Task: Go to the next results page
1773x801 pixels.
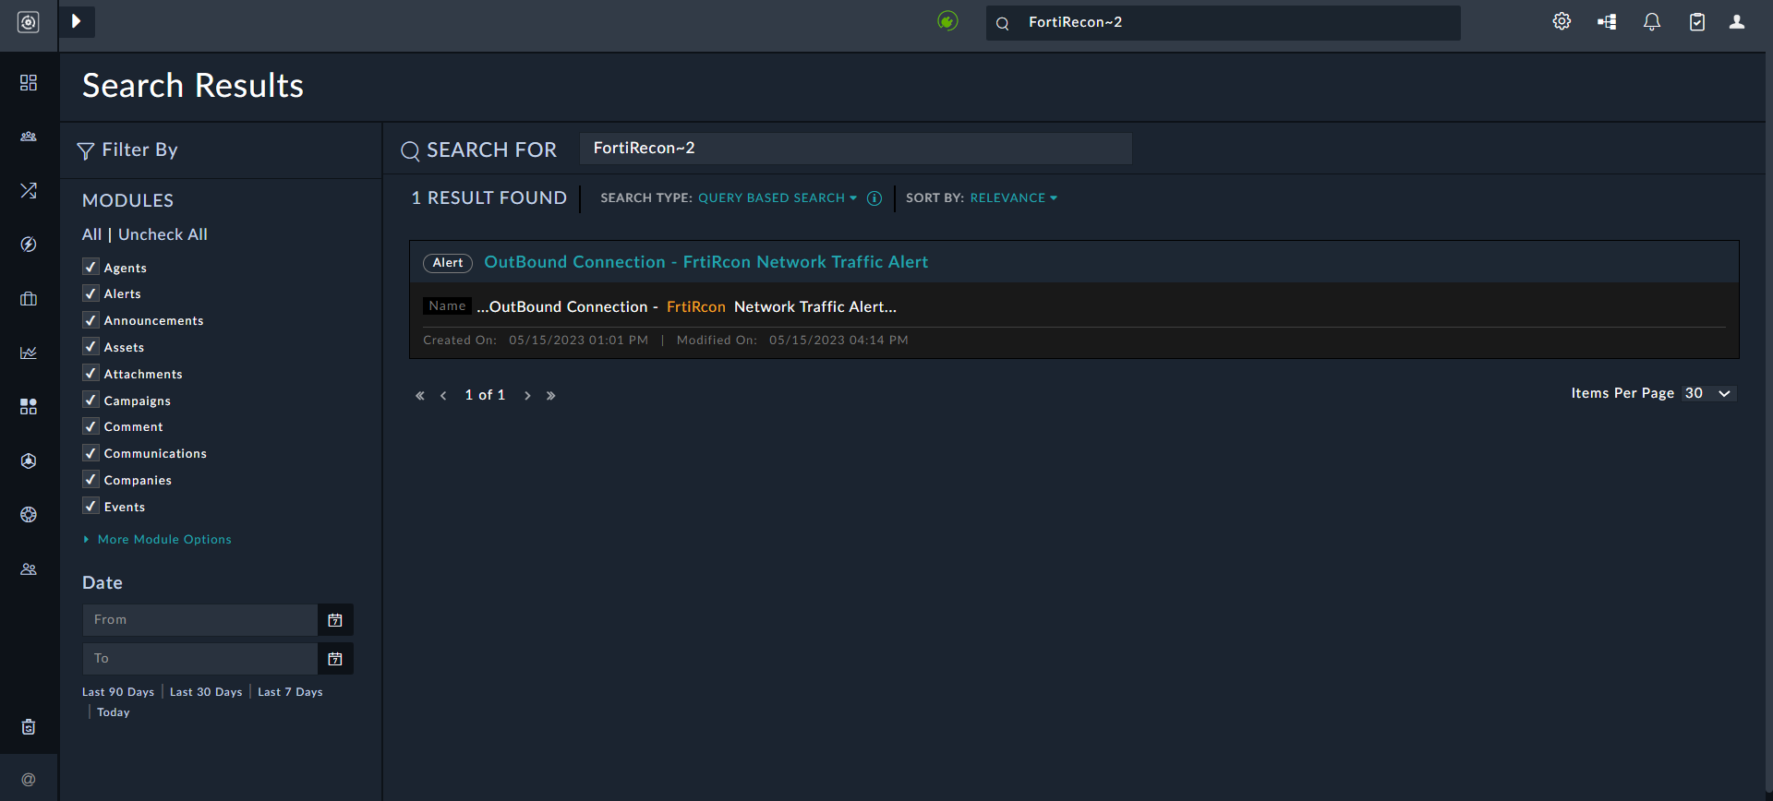Action: click(527, 396)
